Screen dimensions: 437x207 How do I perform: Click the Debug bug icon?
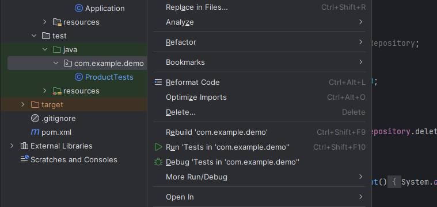(158, 162)
